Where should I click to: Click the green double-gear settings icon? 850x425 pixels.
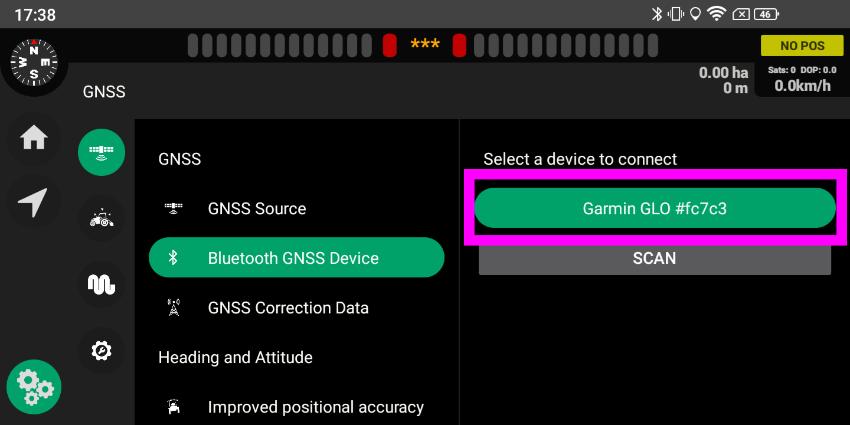point(34,387)
